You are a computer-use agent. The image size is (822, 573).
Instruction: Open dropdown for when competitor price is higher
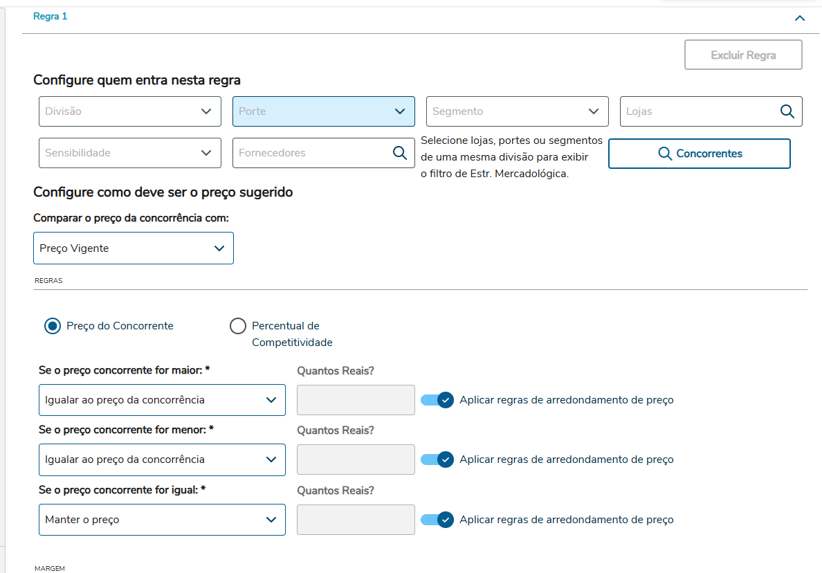pyautogui.click(x=162, y=400)
